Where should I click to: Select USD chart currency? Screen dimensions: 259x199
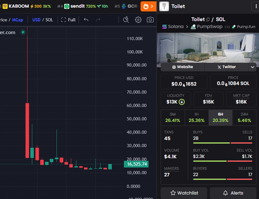pyautogui.click(x=36, y=20)
